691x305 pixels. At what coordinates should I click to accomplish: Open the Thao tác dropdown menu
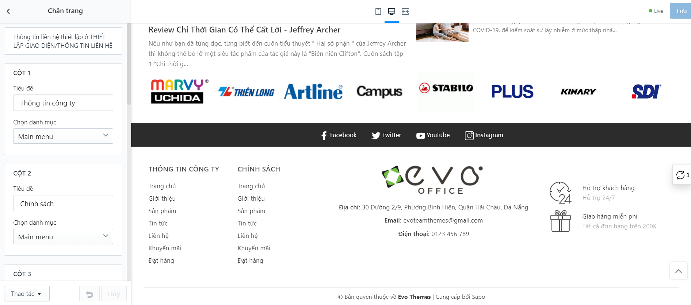click(x=27, y=294)
